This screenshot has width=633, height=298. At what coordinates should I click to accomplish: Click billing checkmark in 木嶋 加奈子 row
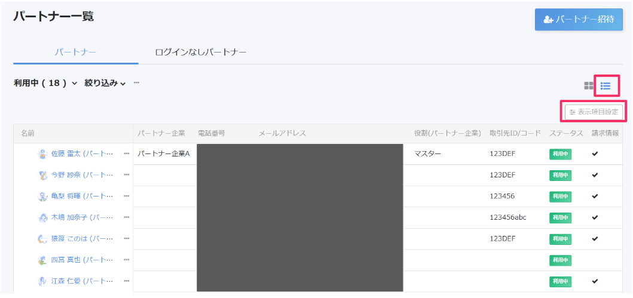tap(595, 217)
